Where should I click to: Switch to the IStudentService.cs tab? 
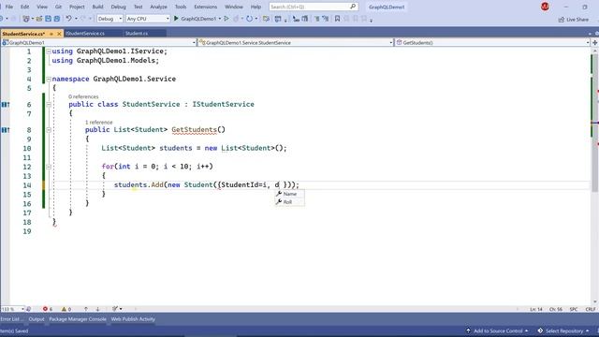pyautogui.click(x=85, y=34)
